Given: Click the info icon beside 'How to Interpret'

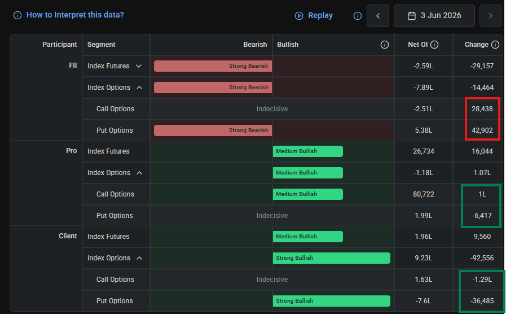Looking at the screenshot, I should pos(17,15).
